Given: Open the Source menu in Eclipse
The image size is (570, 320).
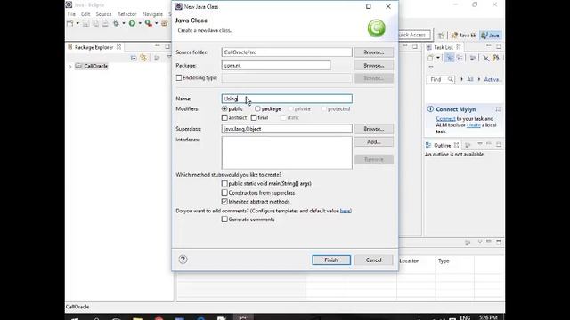Looking at the screenshot, I should tap(103, 14).
